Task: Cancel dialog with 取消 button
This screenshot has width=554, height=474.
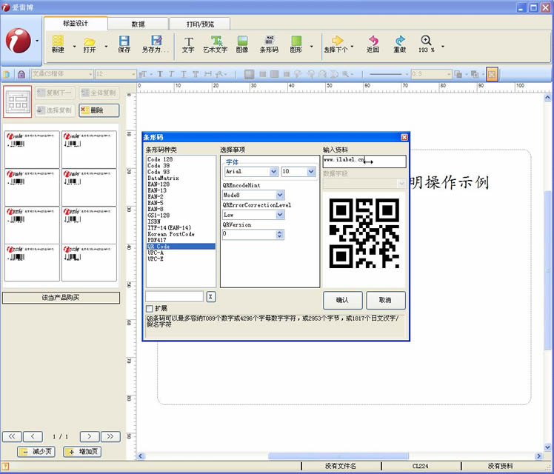Action: click(386, 300)
